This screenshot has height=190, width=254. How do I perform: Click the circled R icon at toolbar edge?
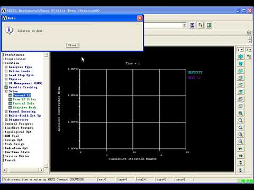pos(249,32)
